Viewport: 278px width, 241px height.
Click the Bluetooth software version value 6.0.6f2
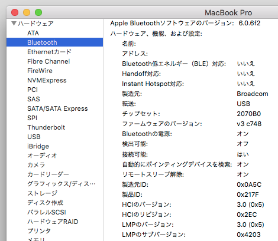point(250,23)
